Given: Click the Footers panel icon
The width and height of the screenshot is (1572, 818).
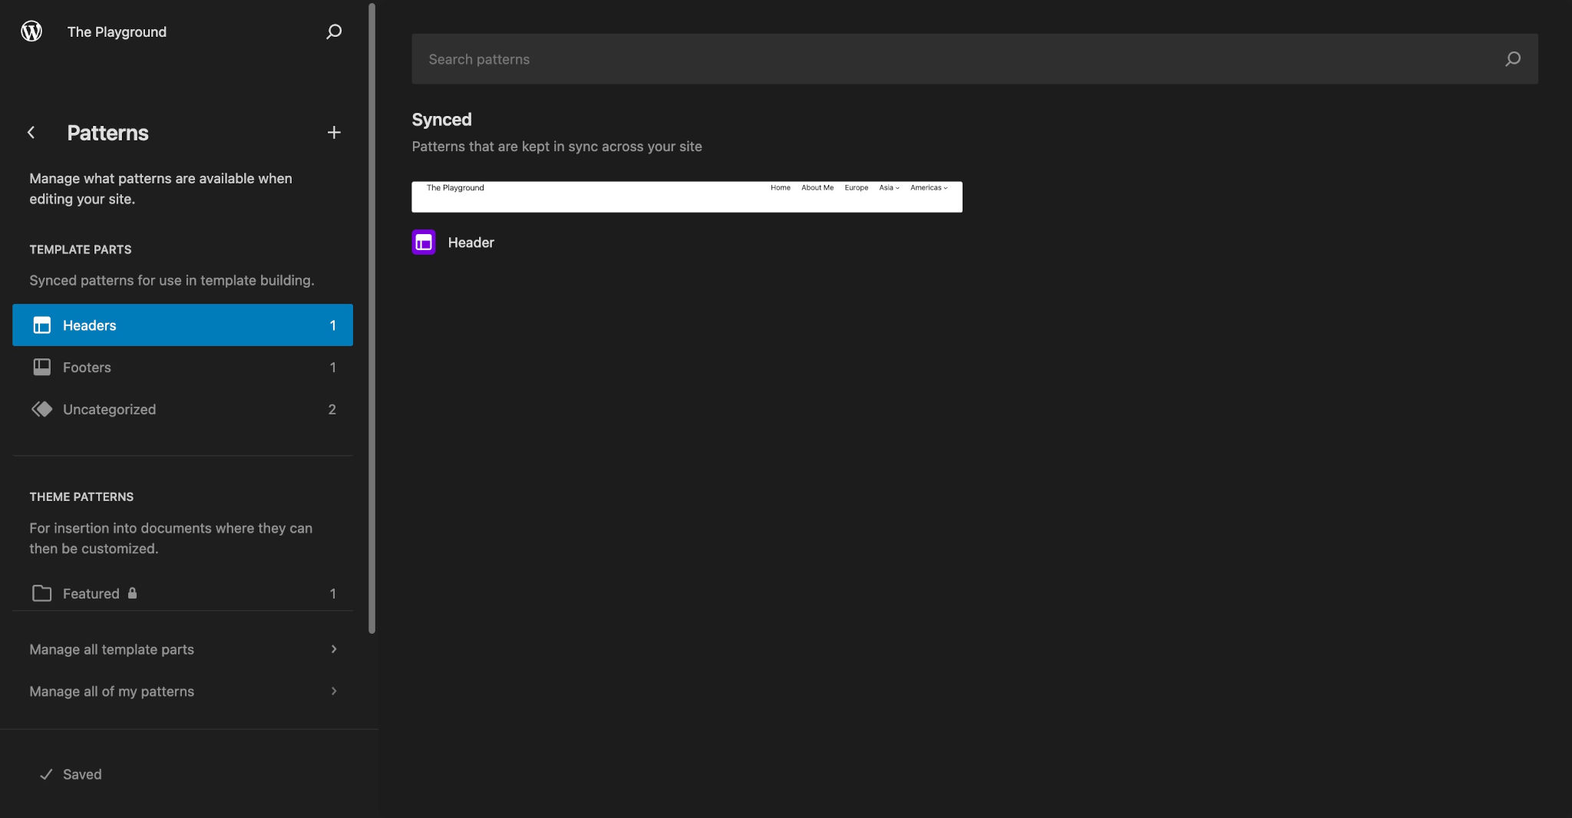Looking at the screenshot, I should pyautogui.click(x=41, y=367).
